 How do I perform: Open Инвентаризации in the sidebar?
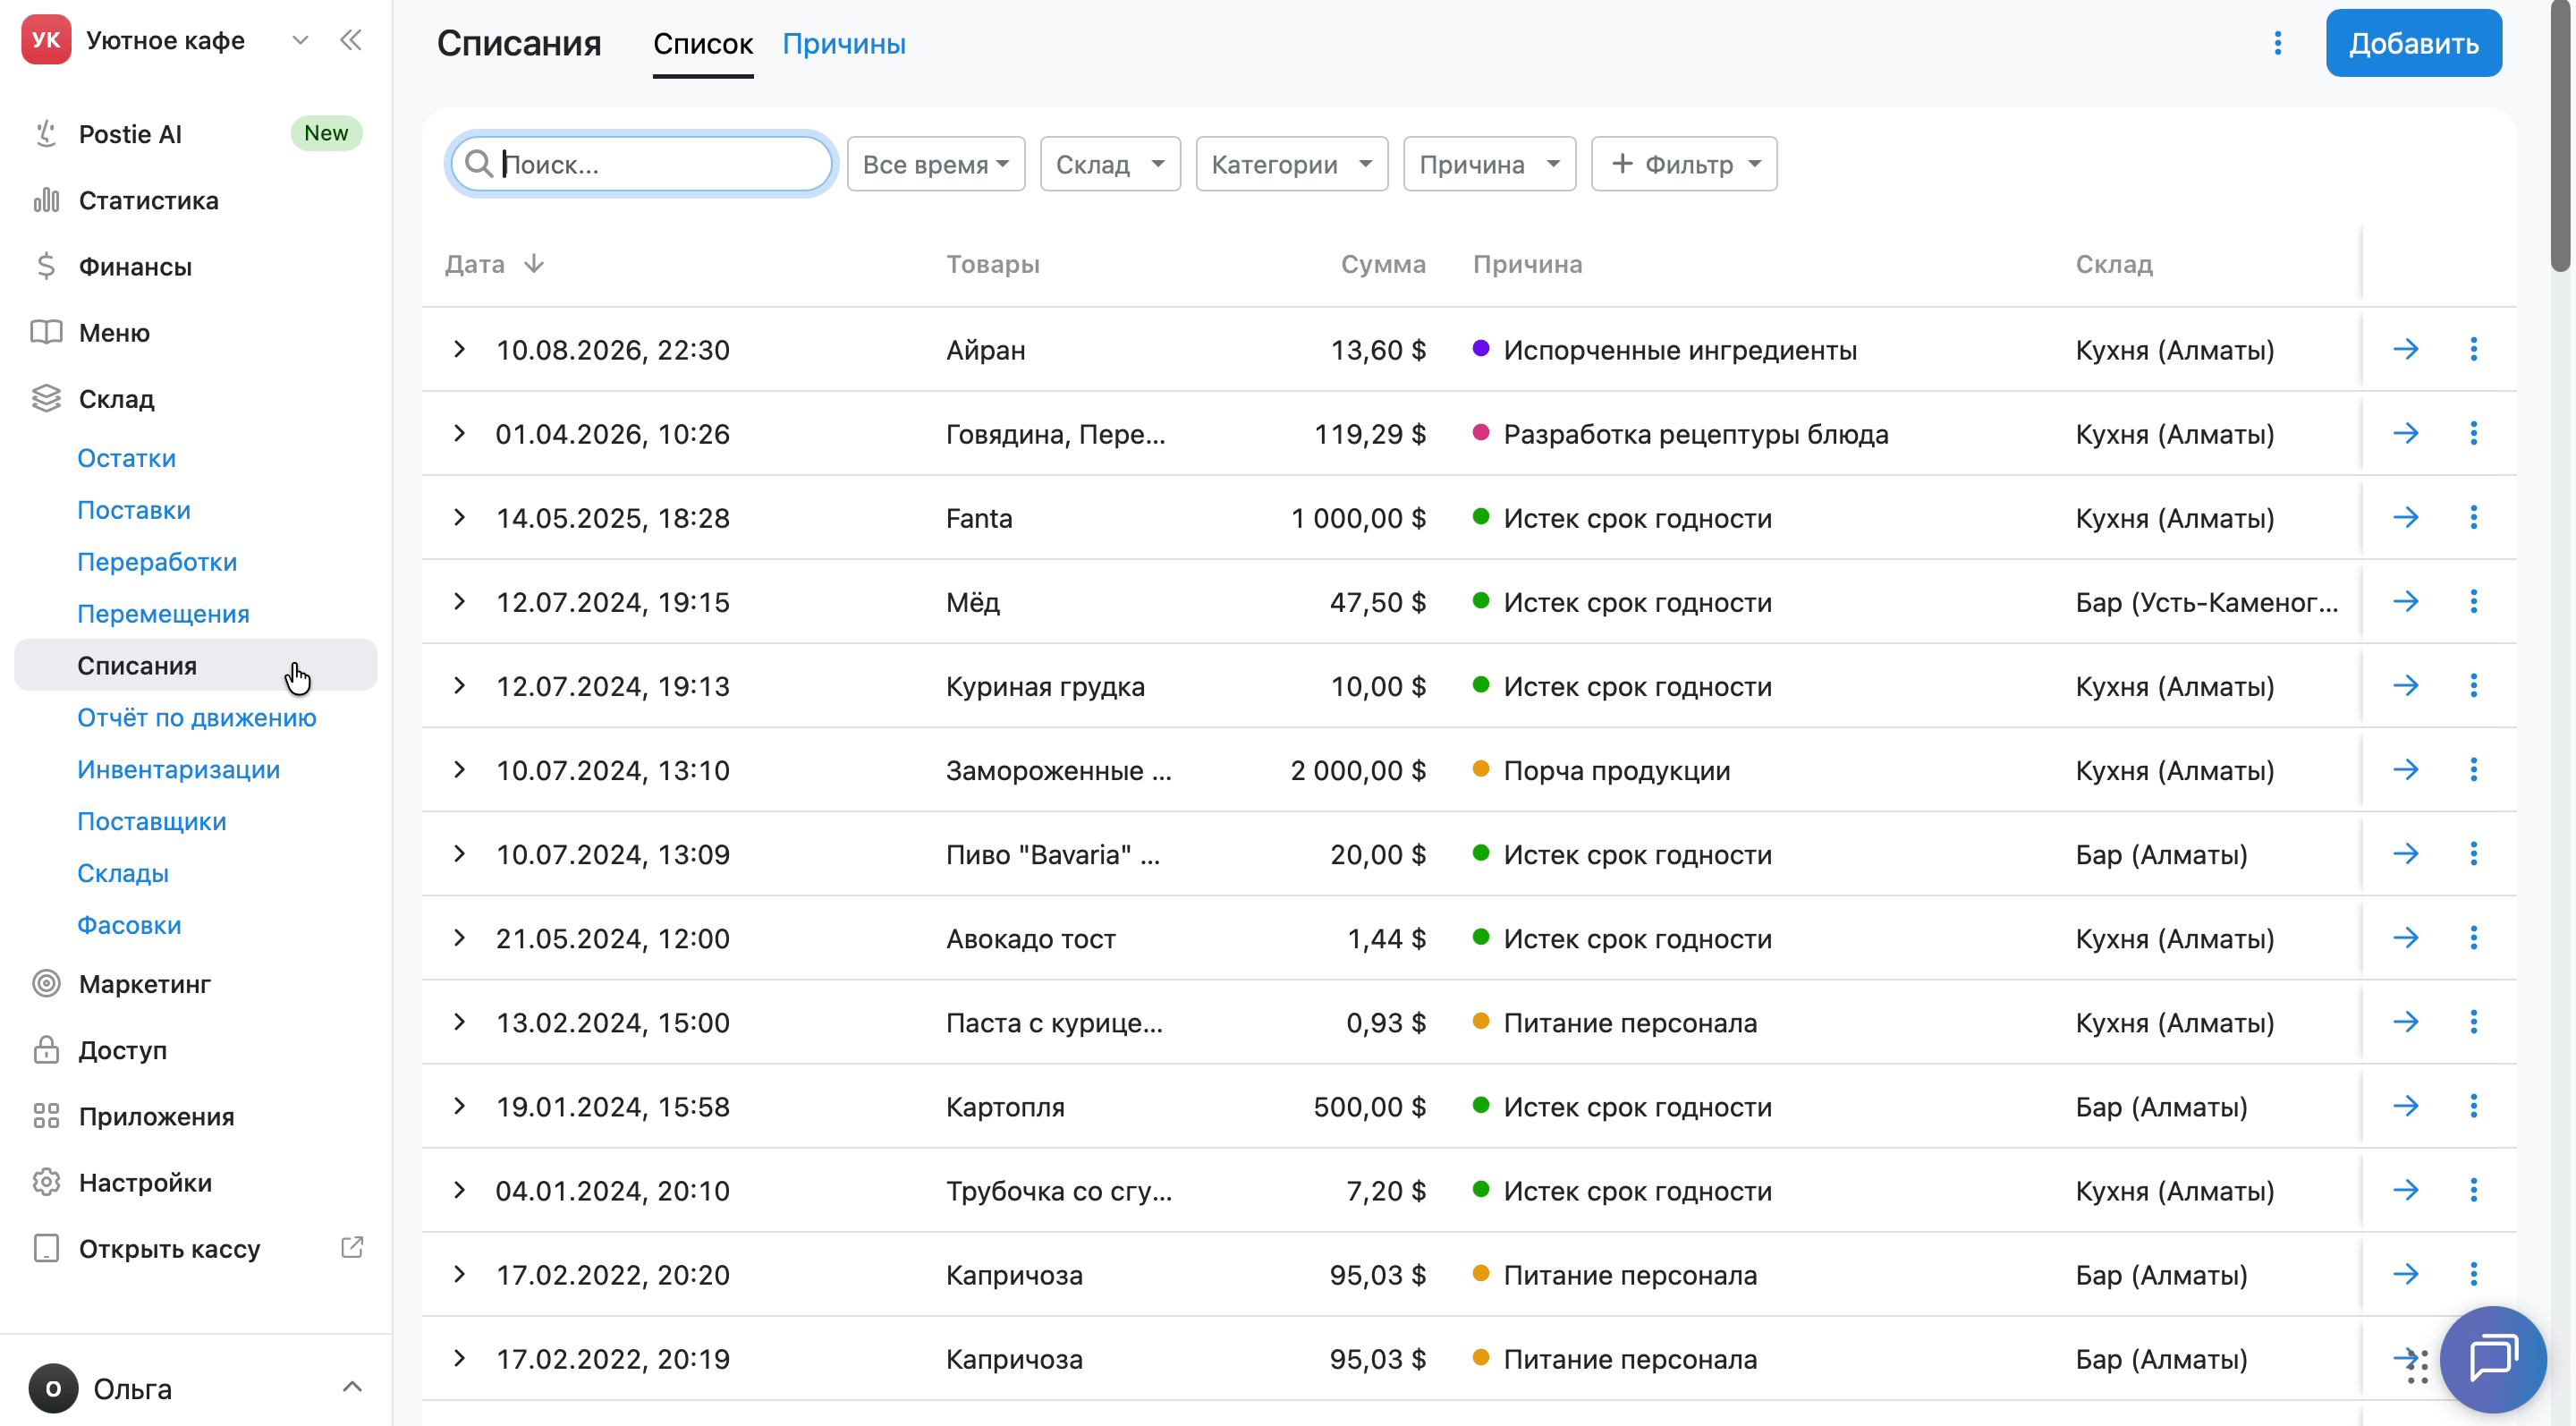pos(179,770)
